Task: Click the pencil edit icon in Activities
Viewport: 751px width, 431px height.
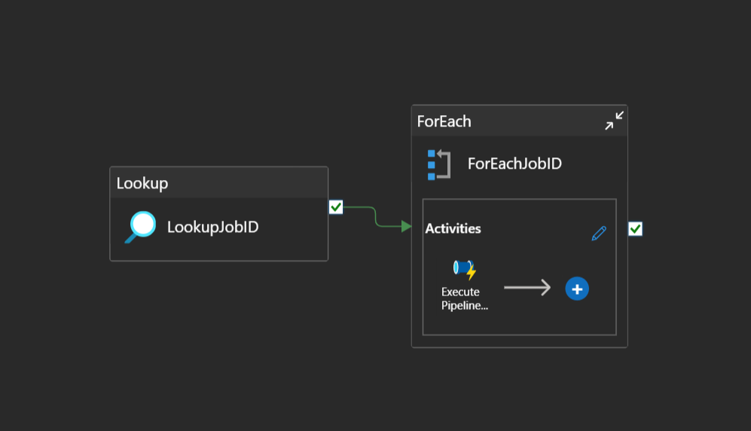Action: [599, 233]
